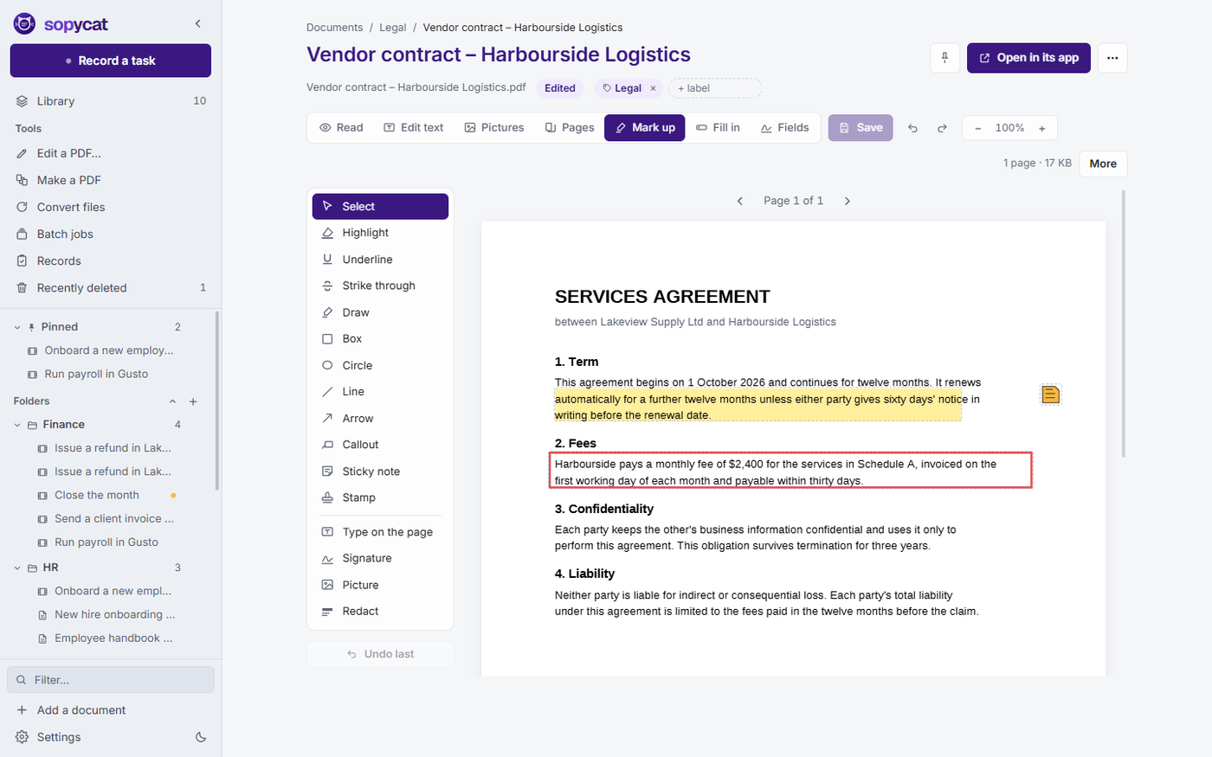Click the Filter input field

pyautogui.click(x=111, y=680)
